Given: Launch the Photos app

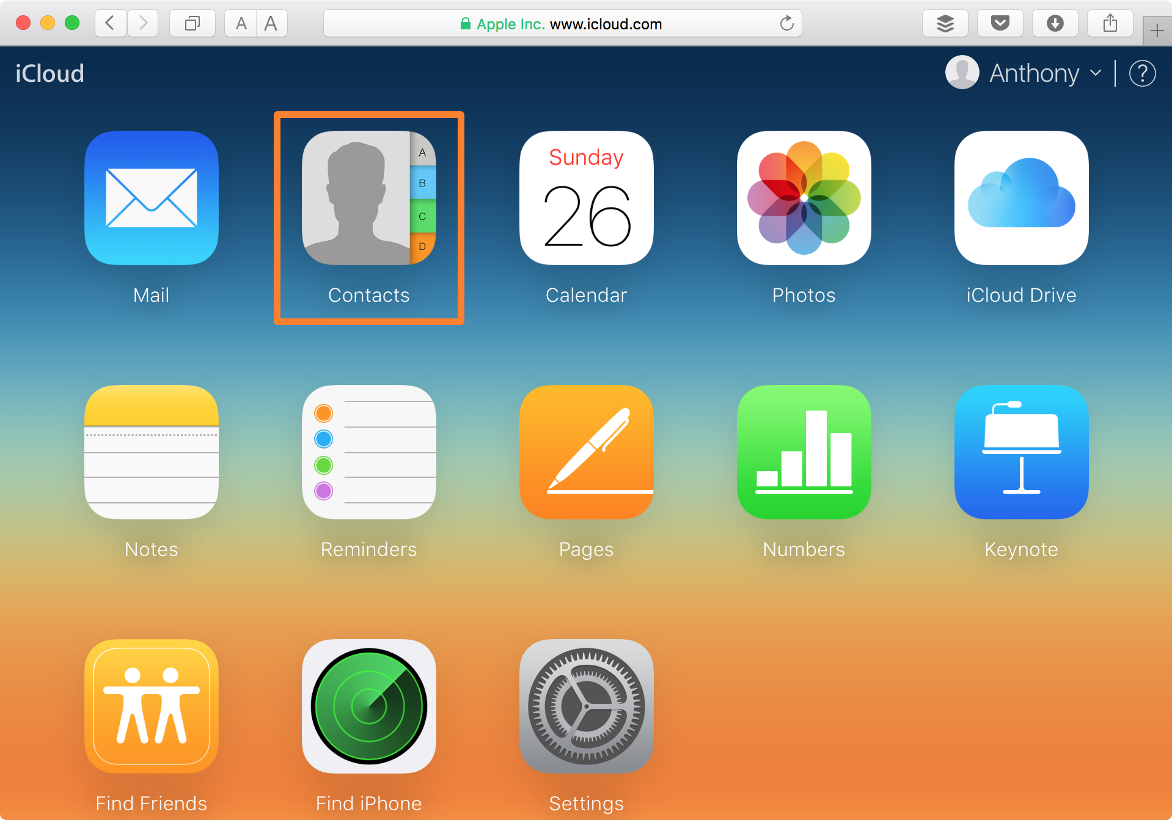Looking at the screenshot, I should 804,198.
